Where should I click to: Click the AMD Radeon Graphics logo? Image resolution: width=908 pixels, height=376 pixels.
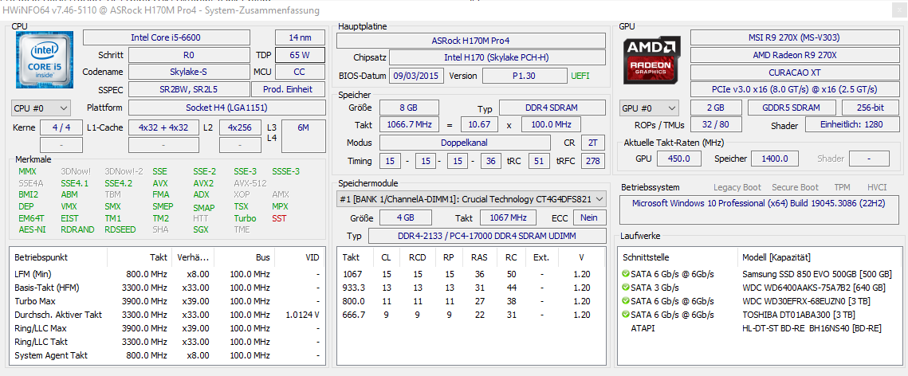651,61
